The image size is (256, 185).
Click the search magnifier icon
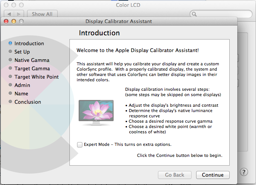(x=195, y=14)
